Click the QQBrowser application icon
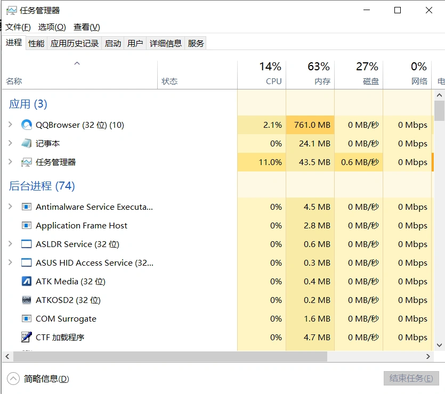 [x=26, y=125]
